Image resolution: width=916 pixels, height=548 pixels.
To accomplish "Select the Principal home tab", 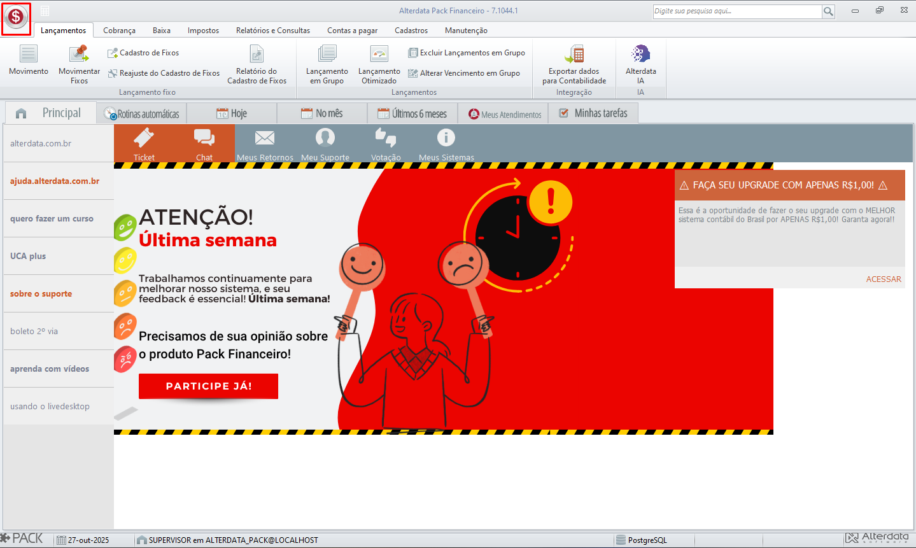I will click(x=50, y=113).
